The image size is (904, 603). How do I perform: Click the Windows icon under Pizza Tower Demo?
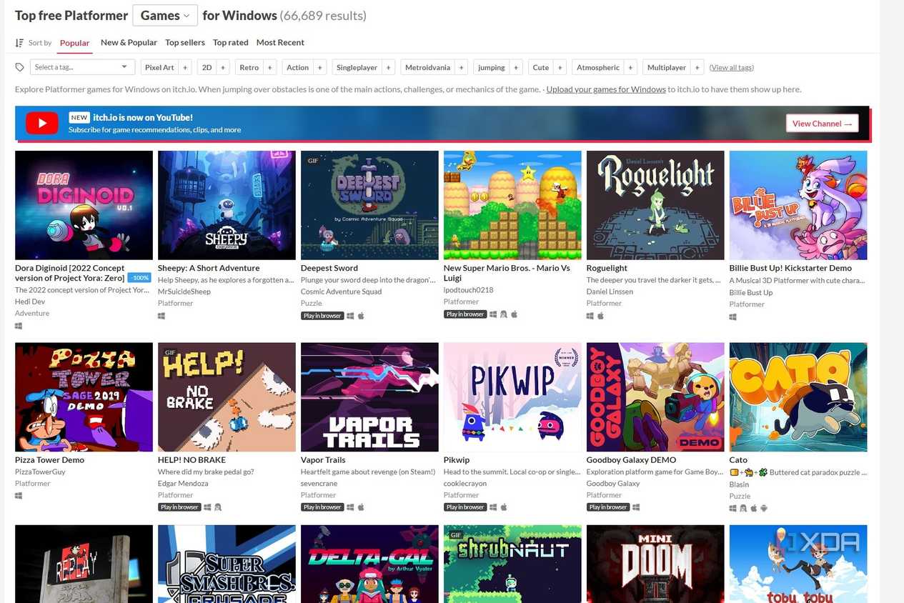point(19,495)
